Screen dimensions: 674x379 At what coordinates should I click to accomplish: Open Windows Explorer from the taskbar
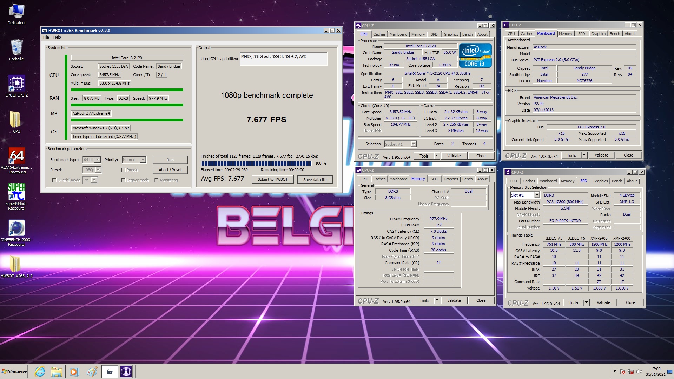[x=57, y=372]
